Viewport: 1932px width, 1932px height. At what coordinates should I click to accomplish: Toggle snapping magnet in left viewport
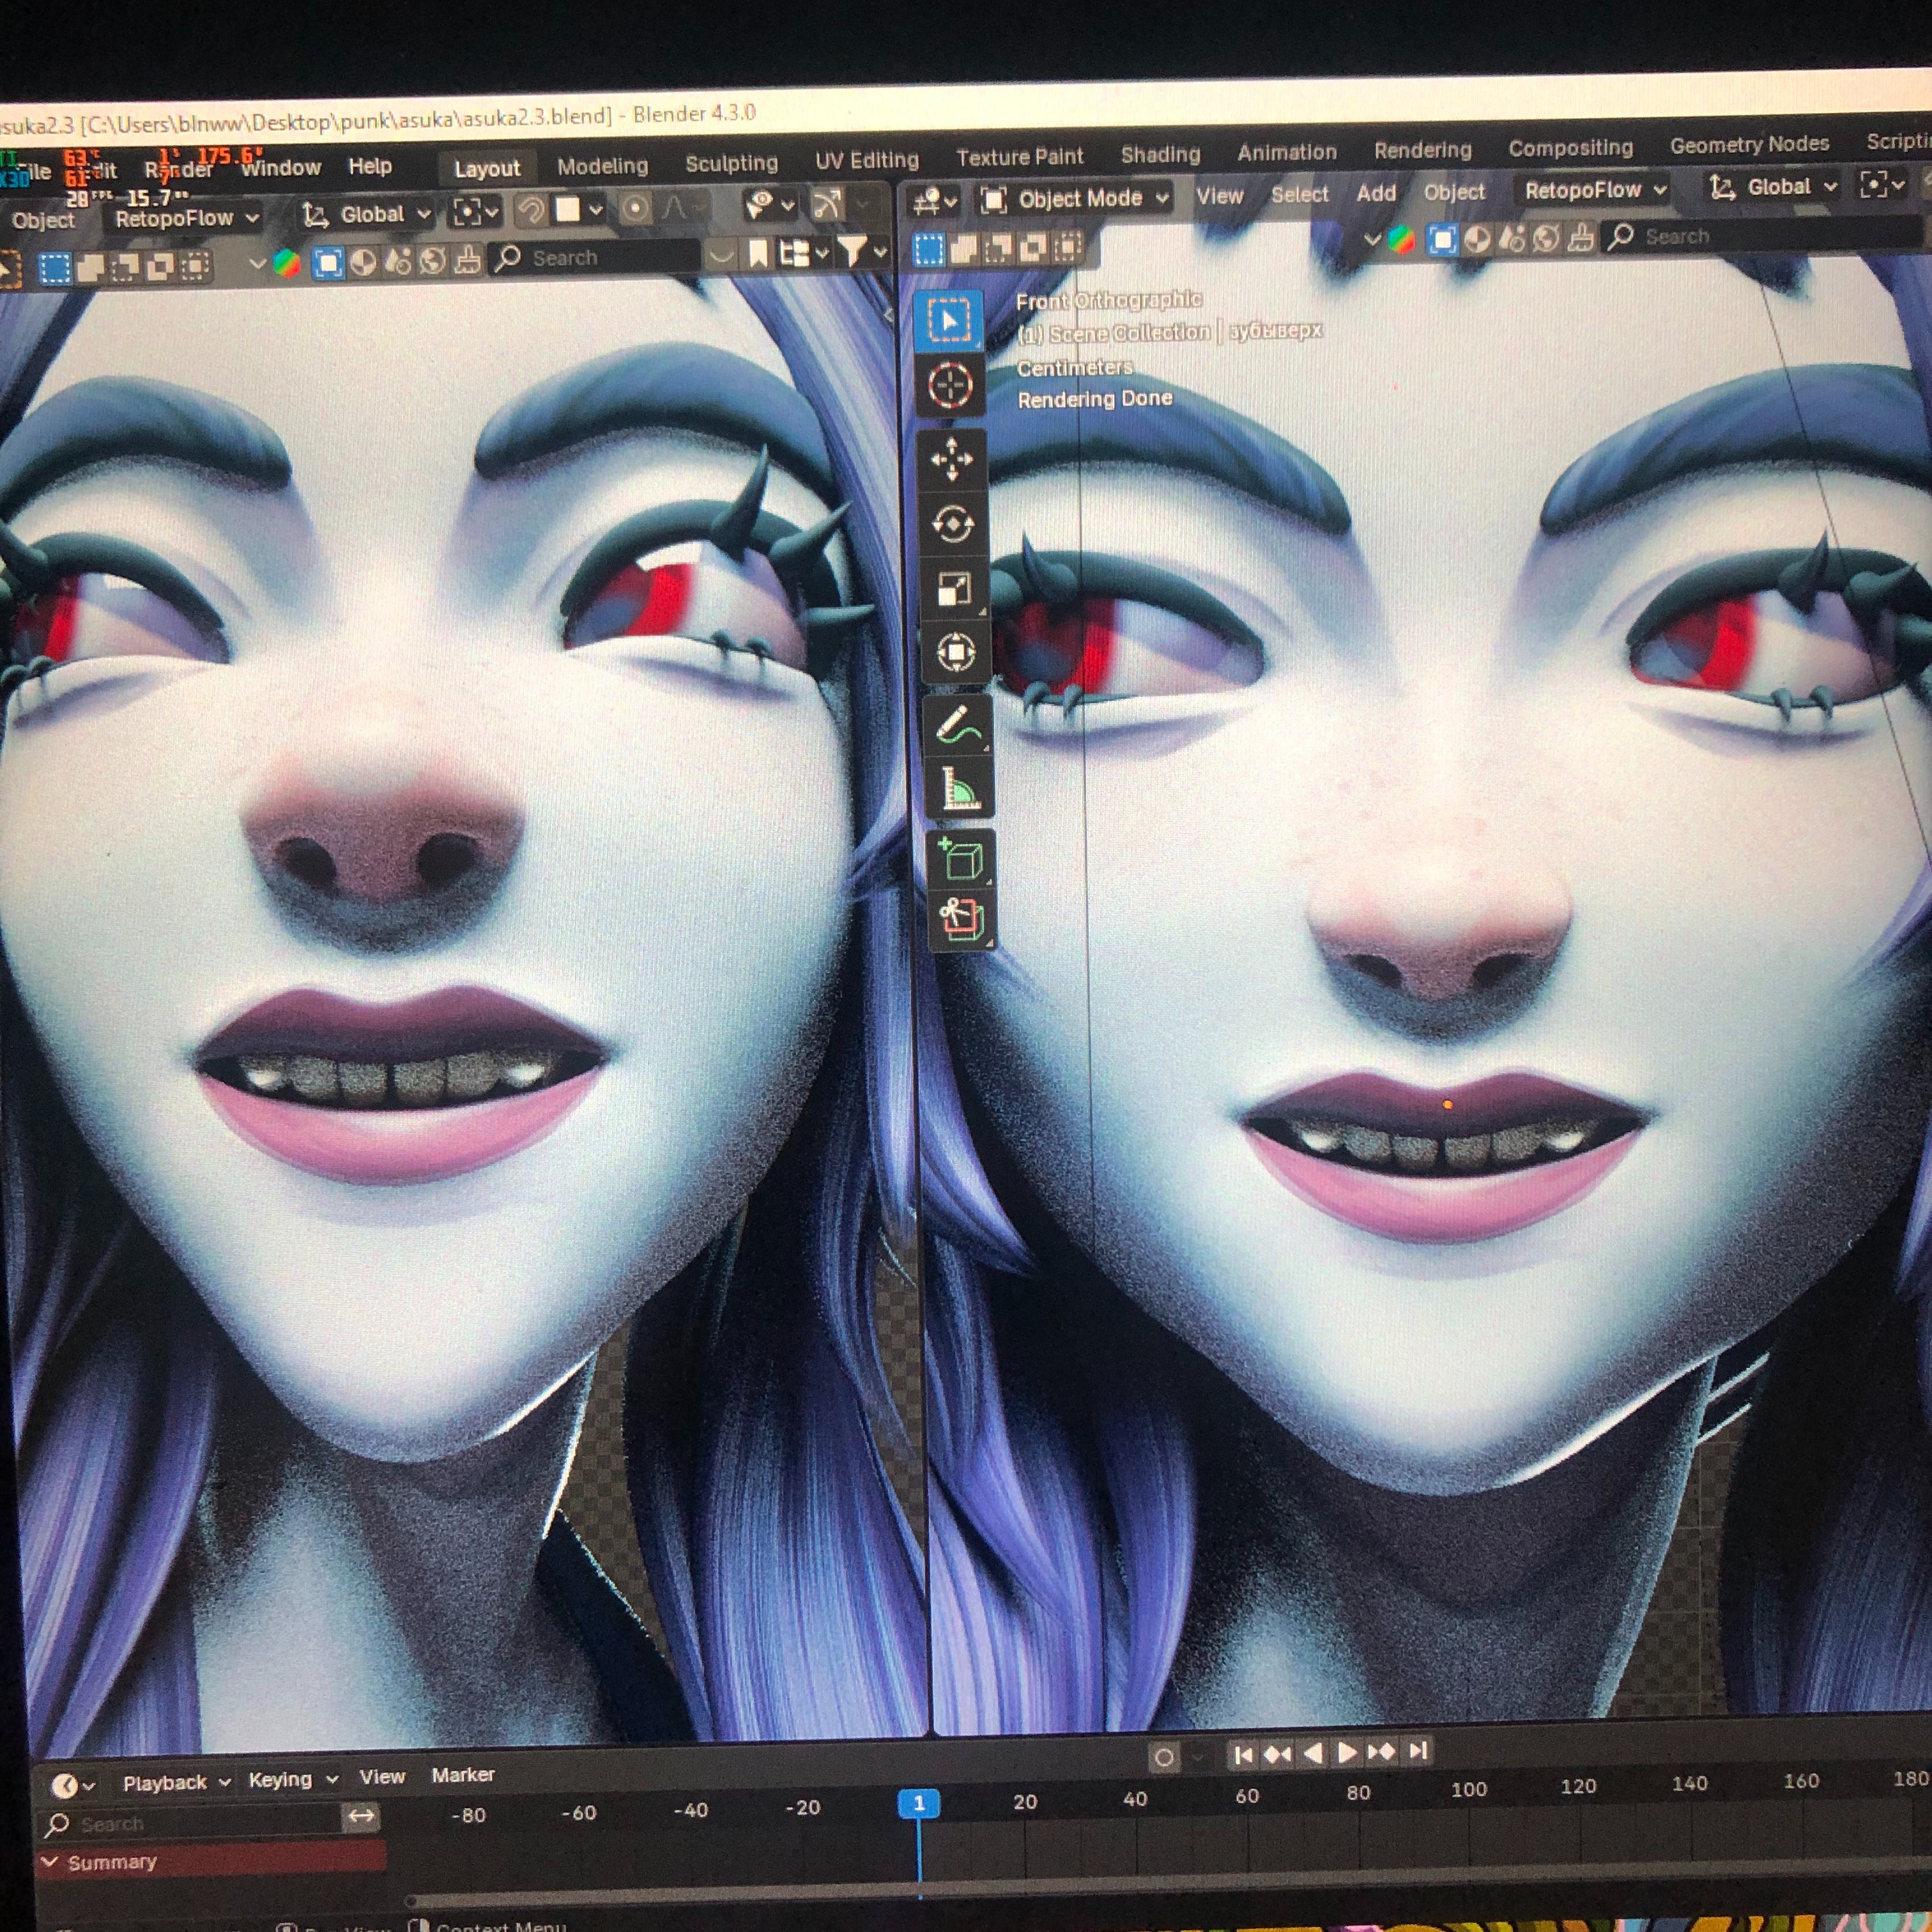click(532, 210)
